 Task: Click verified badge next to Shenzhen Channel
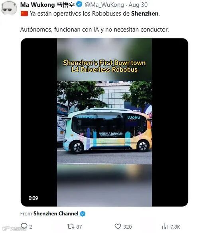(83, 214)
